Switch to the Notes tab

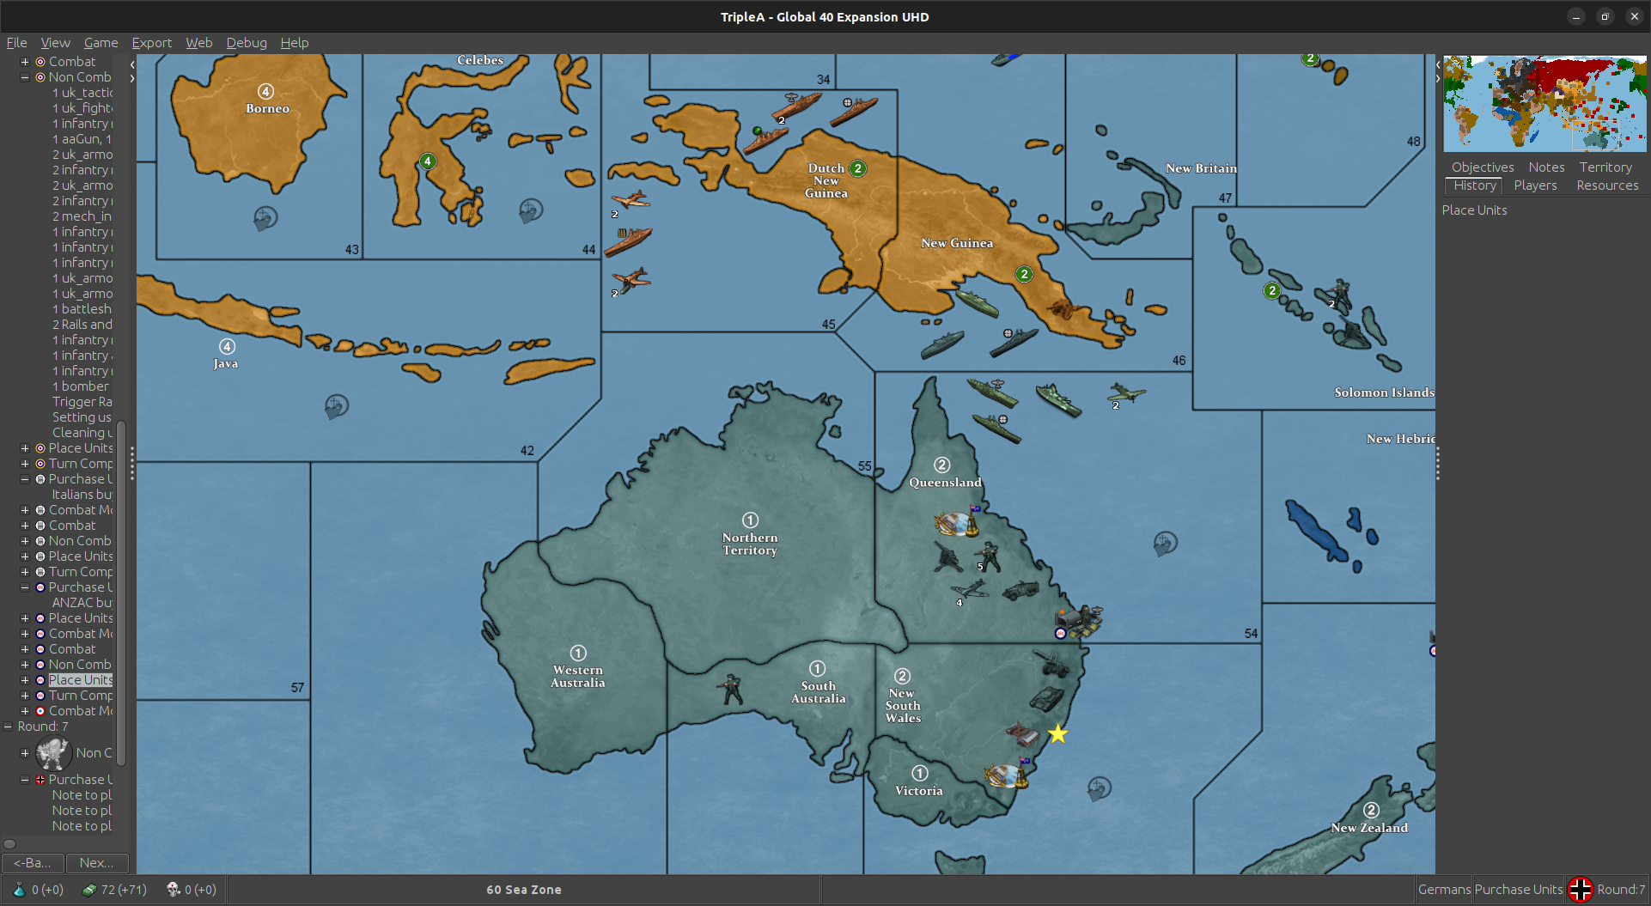(x=1546, y=167)
